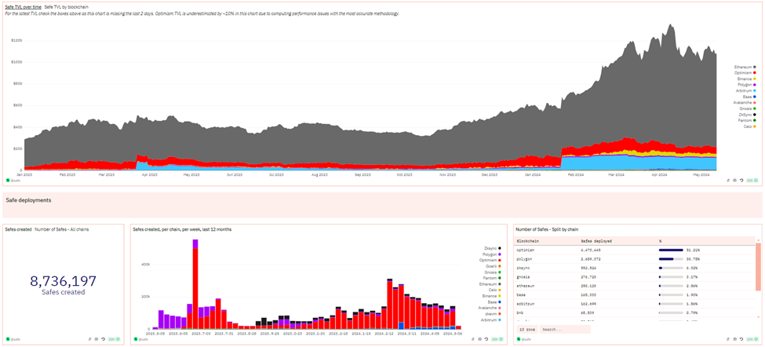Open 20h freshness badge on TVL chart
The image size is (765, 347).
pos(752,180)
